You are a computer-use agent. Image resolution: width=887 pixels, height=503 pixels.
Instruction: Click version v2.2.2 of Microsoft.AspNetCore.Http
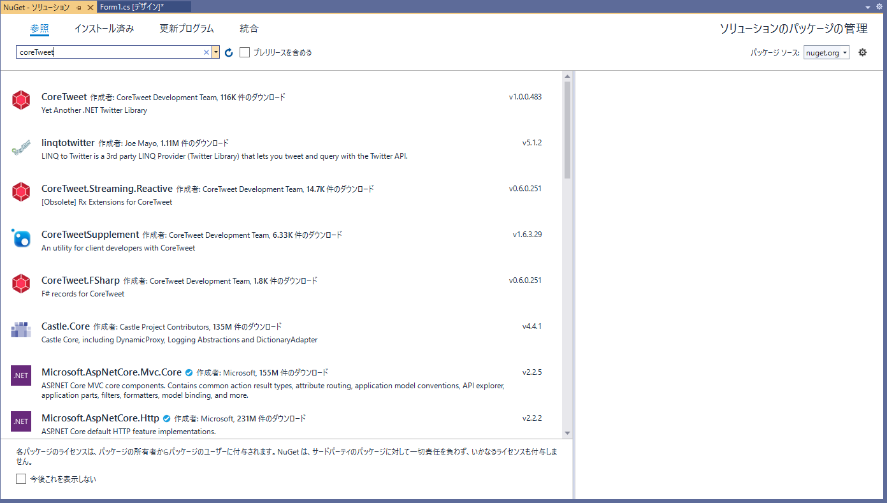[532, 418]
